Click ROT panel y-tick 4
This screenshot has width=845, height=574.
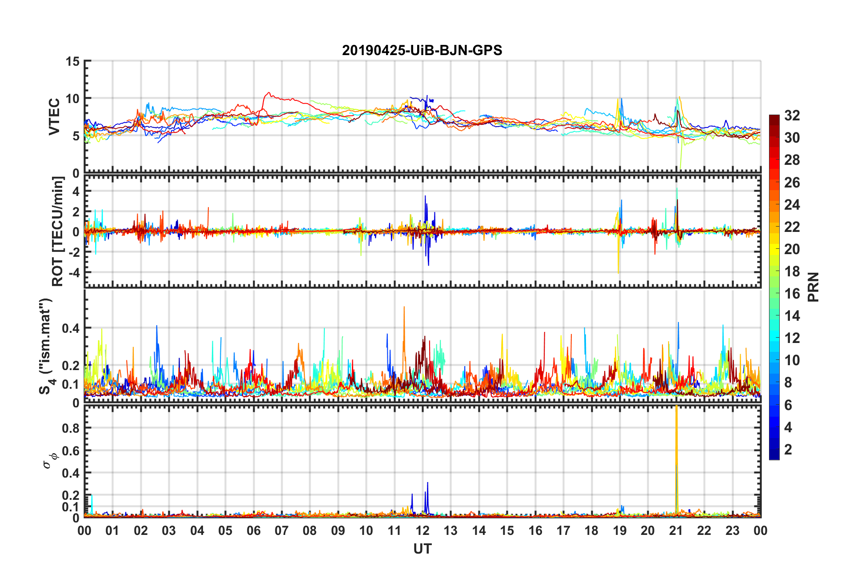click(76, 191)
